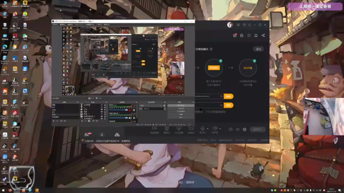The image size is (344, 193).
Task: Move selected OBS scene up
Action: [61, 121]
